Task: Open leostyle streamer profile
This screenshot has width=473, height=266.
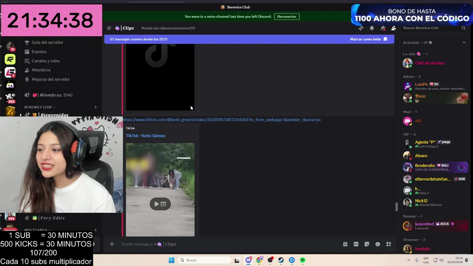Action: pyautogui.click(x=435, y=249)
